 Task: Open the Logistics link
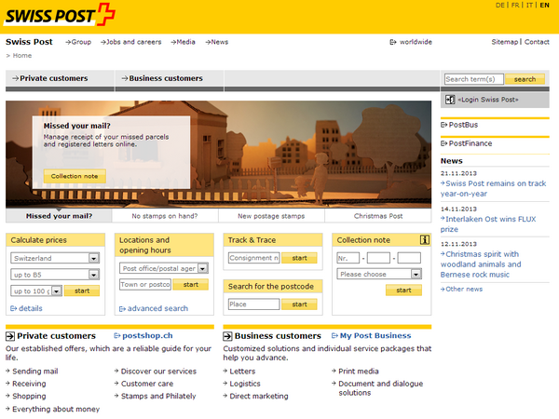[245, 384]
